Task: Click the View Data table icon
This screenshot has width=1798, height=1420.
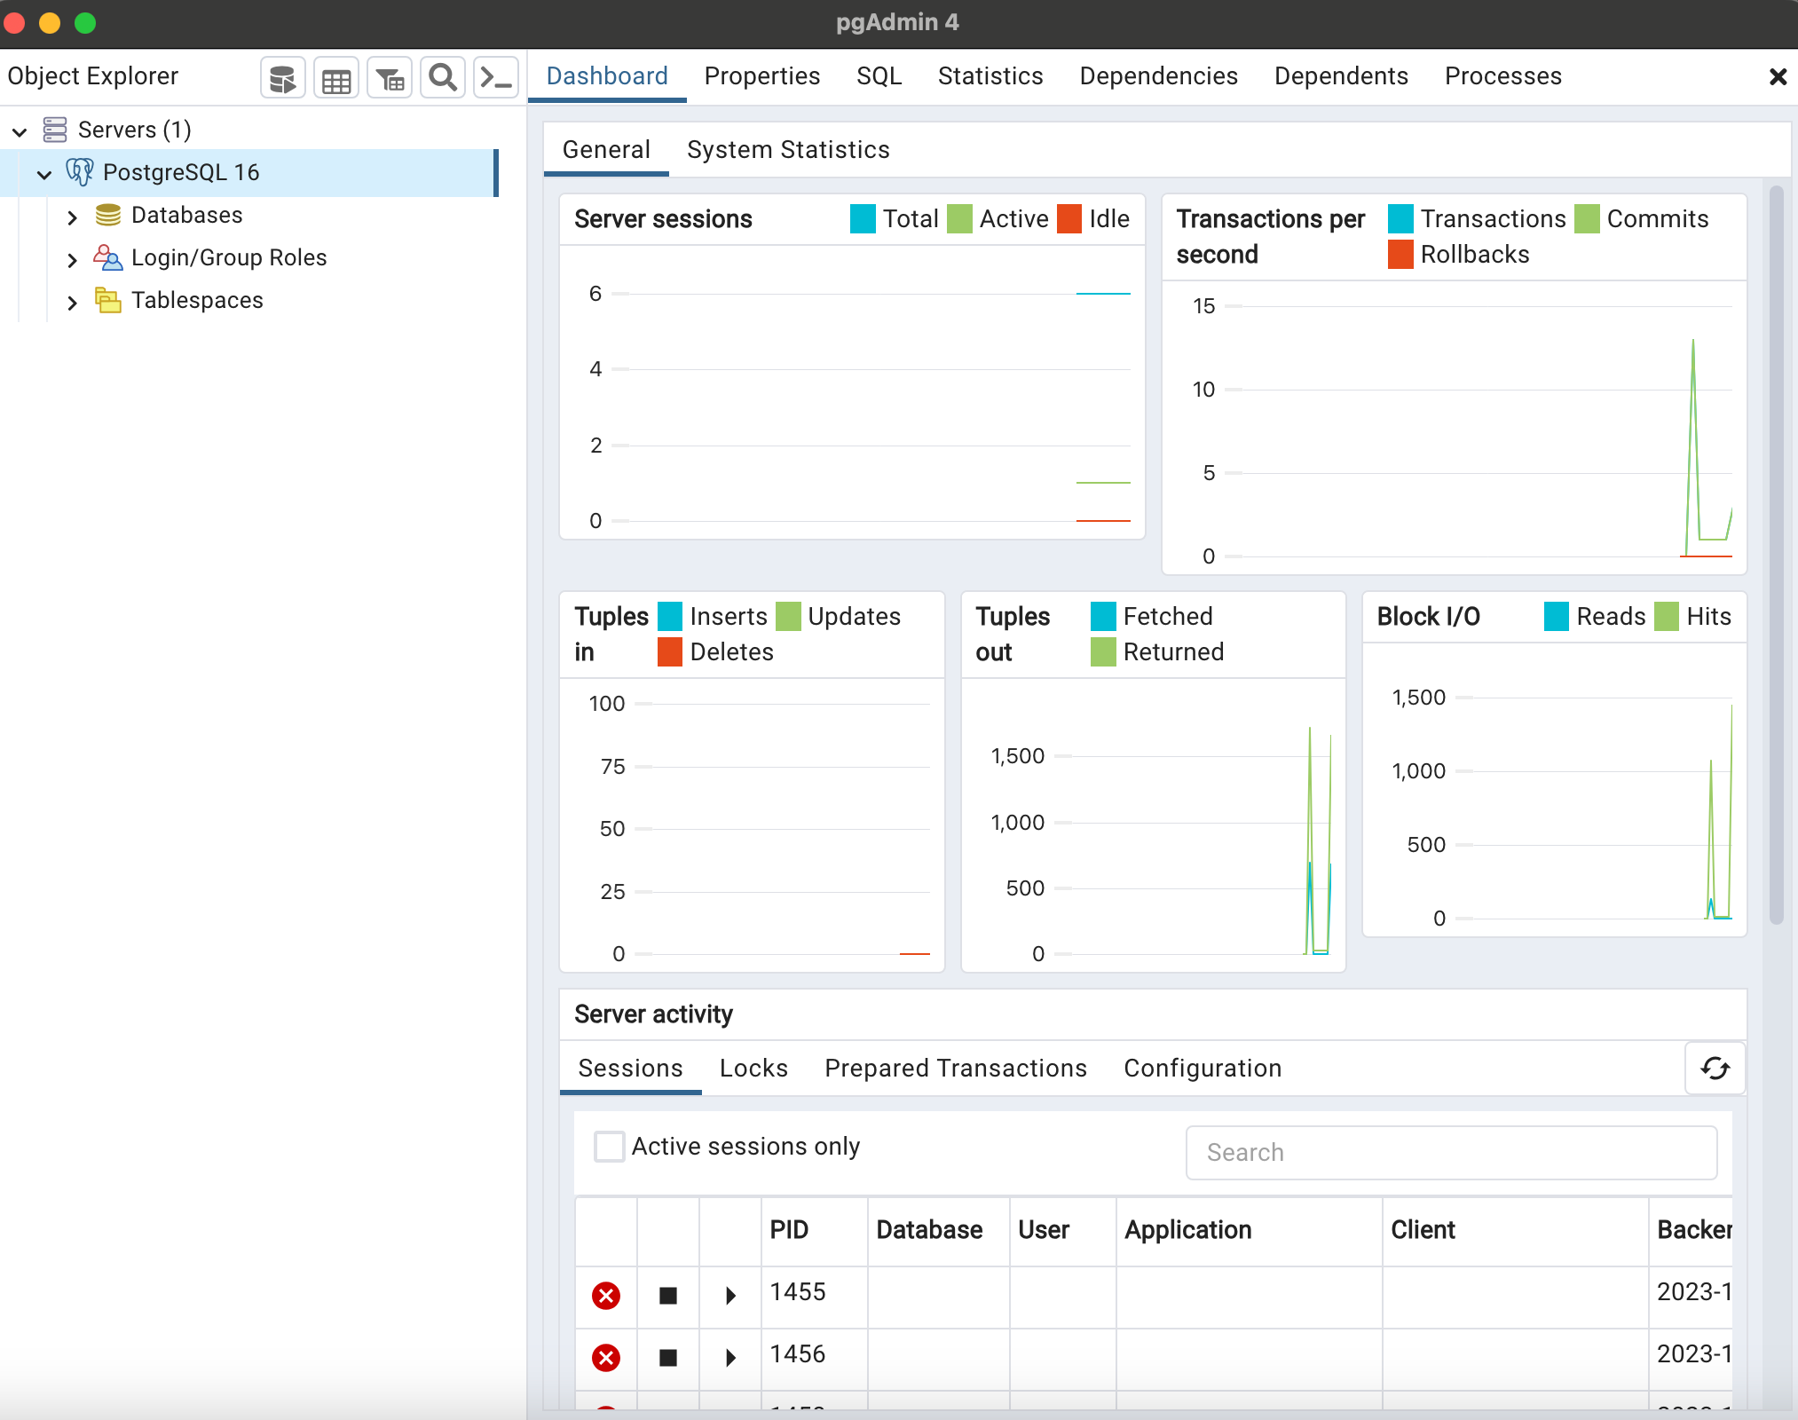Action: coord(336,78)
